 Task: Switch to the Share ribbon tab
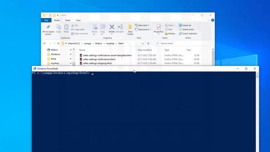coord(67,20)
